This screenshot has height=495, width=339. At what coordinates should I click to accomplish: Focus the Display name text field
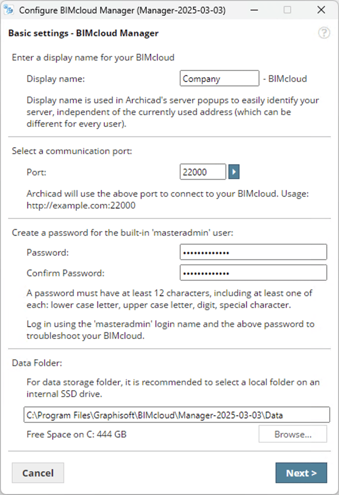pos(219,78)
